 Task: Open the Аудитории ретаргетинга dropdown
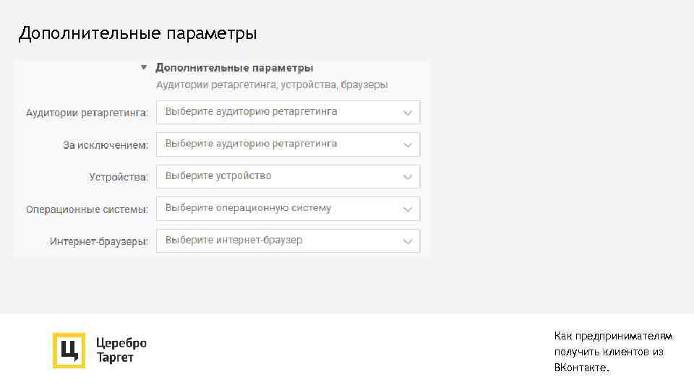pos(287,112)
